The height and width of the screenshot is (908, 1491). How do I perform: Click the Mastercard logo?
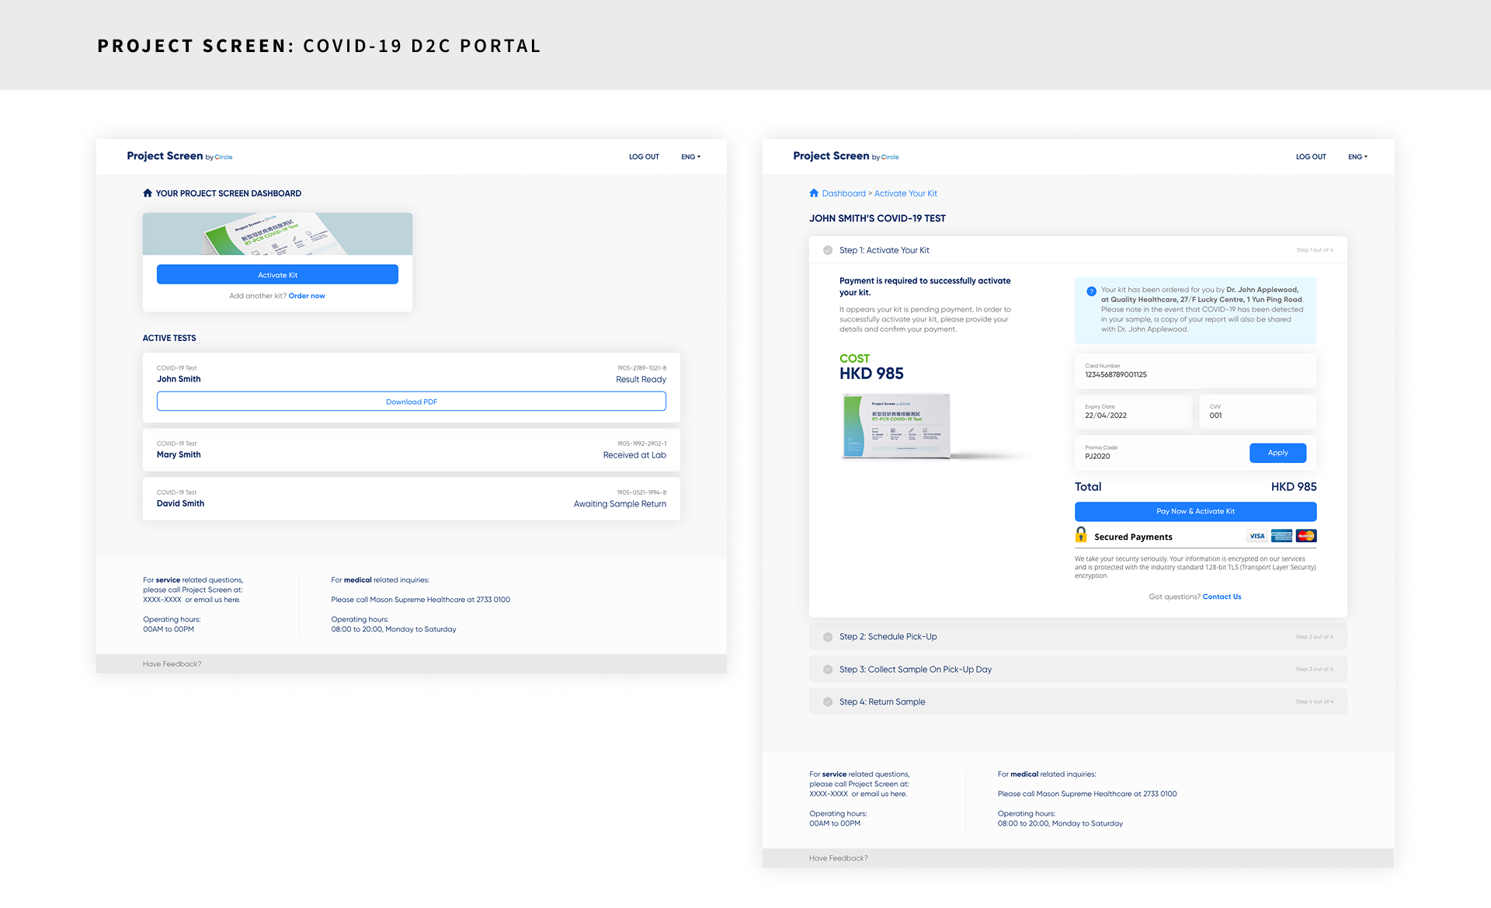click(x=1306, y=536)
